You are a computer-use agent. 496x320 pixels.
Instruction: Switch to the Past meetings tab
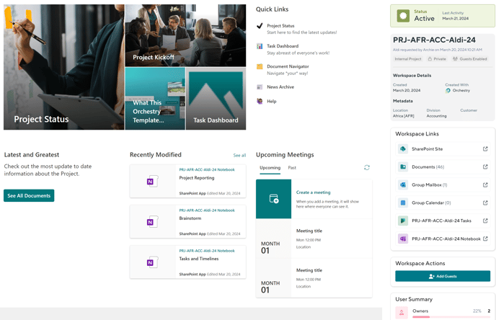292,167
